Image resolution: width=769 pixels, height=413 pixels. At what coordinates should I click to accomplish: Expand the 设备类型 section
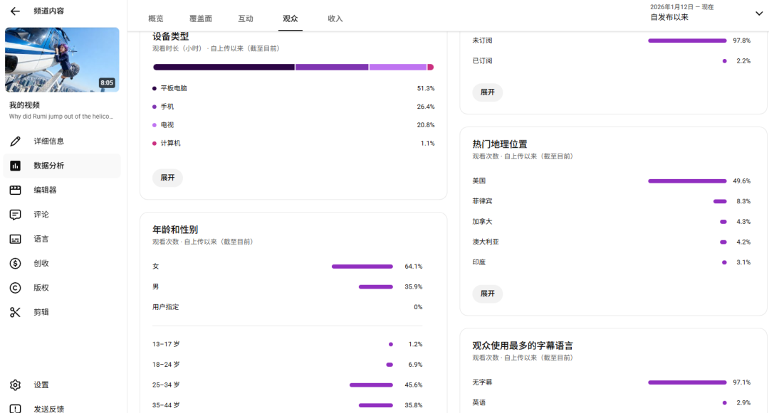tap(167, 178)
